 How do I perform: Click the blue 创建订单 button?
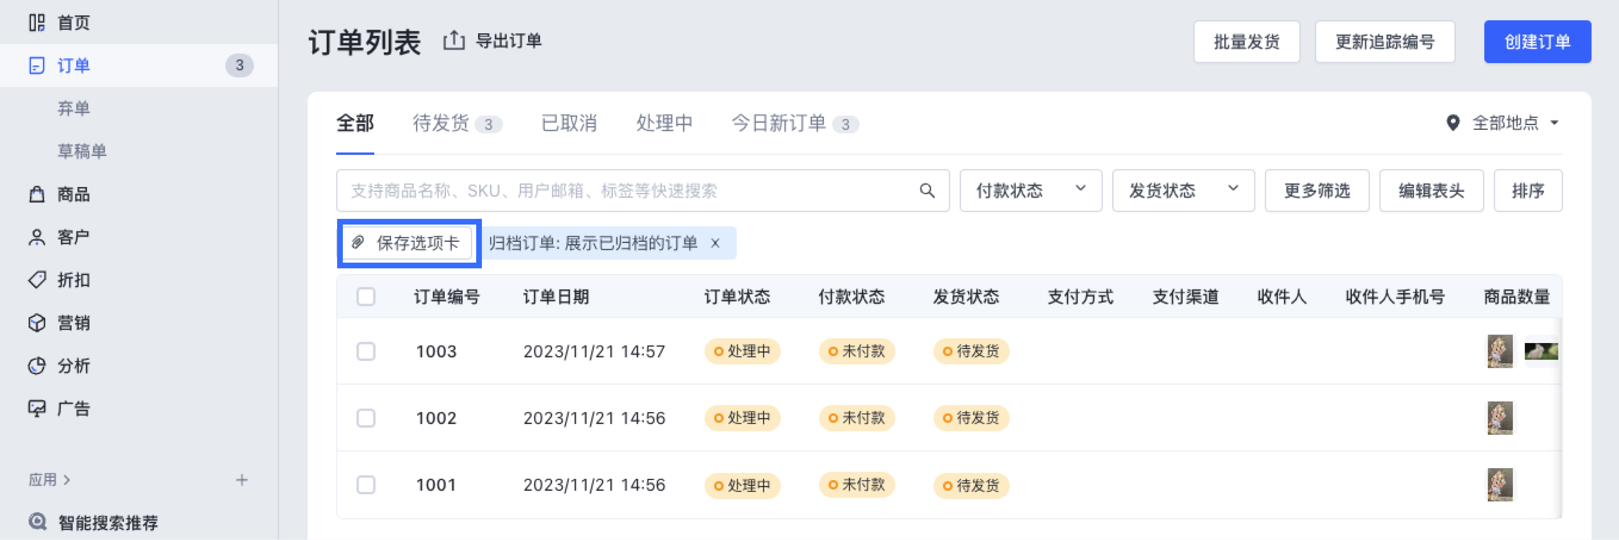coord(1537,42)
